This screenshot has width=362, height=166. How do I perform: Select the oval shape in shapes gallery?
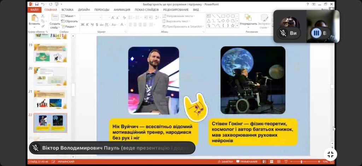tap(228, 16)
